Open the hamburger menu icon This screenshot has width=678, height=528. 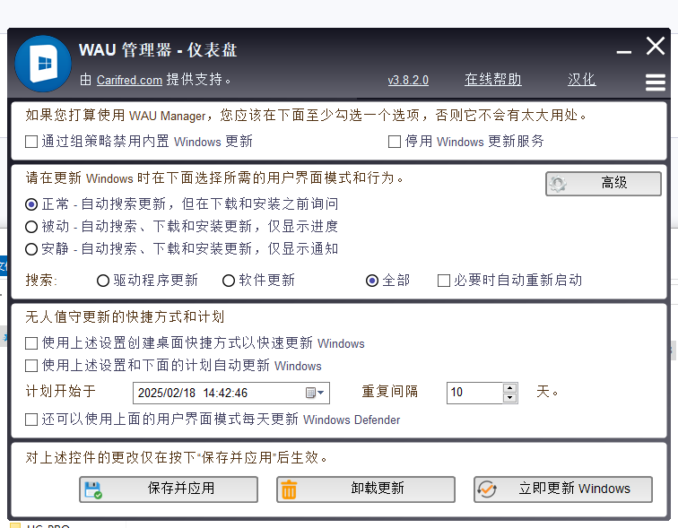[x=655, y=82]
